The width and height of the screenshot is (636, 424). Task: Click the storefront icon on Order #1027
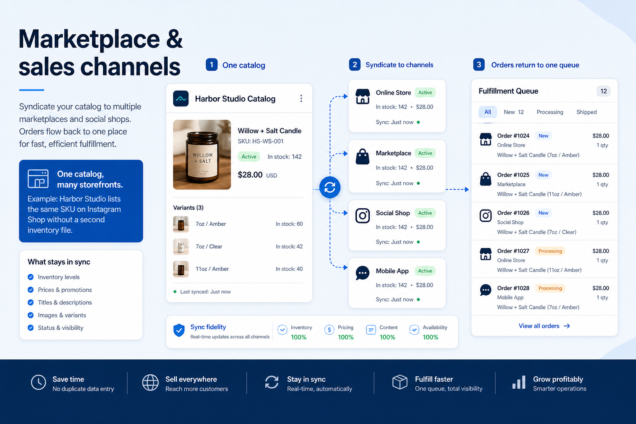click(486, 254)
